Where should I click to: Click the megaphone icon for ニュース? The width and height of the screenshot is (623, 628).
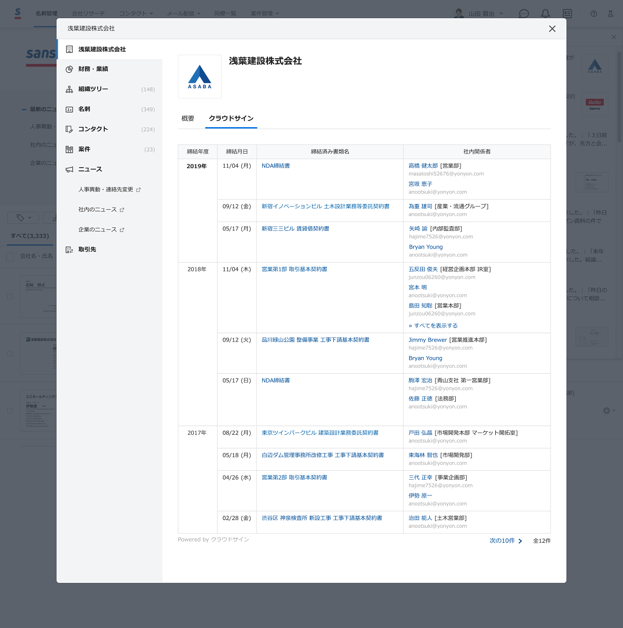click(69, 170)
